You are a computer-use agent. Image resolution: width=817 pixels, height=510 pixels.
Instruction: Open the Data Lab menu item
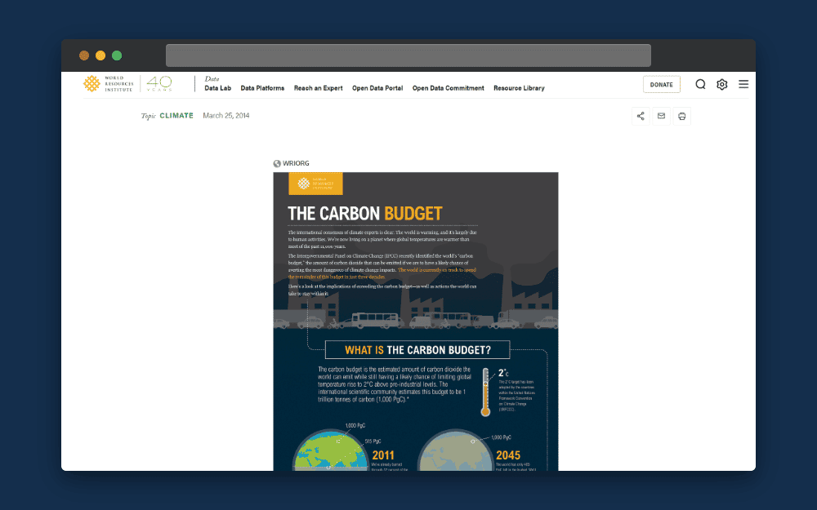click(x=218, y=88)
